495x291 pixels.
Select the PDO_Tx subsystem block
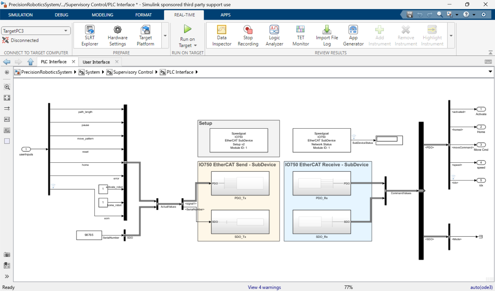click(240, 183)
